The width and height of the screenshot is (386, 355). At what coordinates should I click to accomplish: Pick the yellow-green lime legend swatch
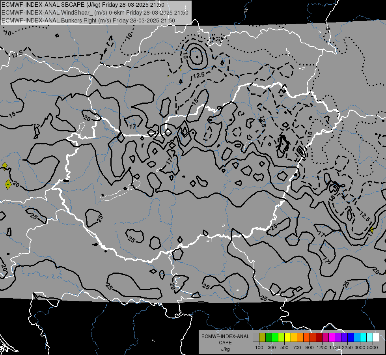click(x=281, y=338)
